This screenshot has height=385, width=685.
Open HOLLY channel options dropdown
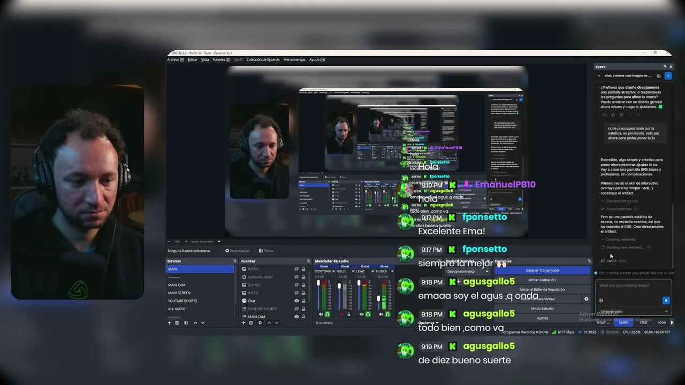(353, 271)
